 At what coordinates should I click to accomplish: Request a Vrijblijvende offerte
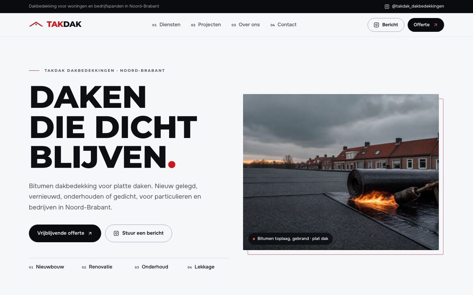click(65, 233)
